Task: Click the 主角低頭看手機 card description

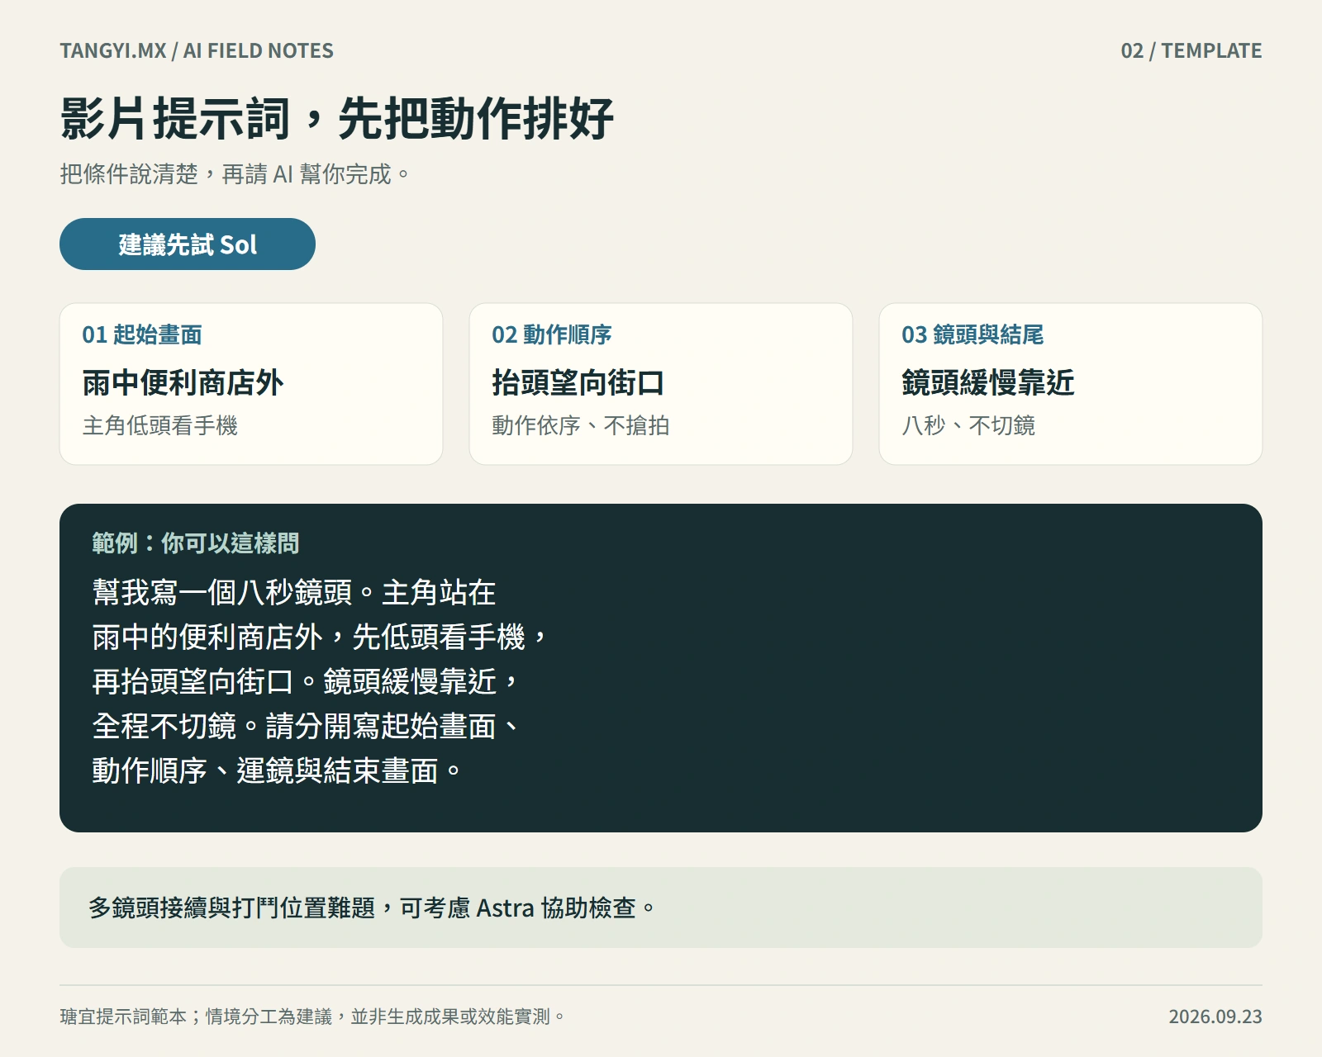Action: coord(159,425)
